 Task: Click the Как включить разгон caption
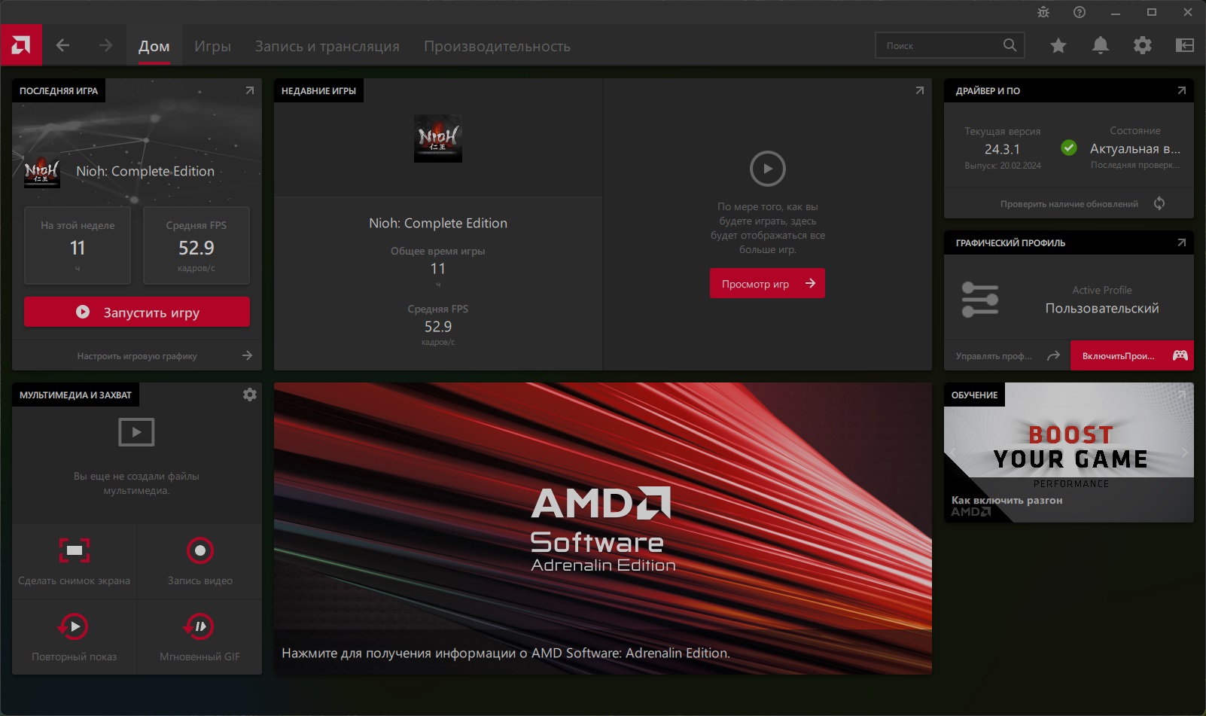pos(1007,500)
